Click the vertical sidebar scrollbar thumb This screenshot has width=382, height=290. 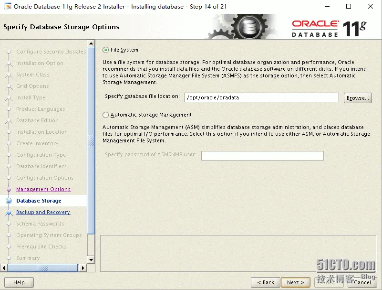pyautogui.click(x=91, y=140)
